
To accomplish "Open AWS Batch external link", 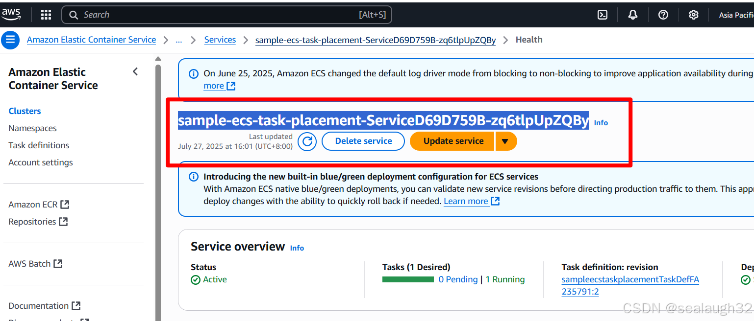I will click(35, 264).
